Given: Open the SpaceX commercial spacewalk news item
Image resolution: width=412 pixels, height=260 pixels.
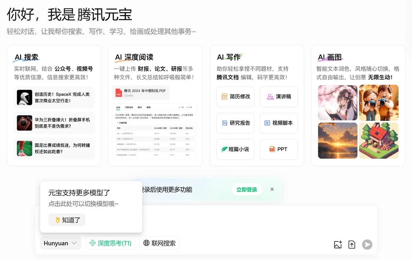Looking at the screenshot, I should pyautogui.click(x=54, y=97).
